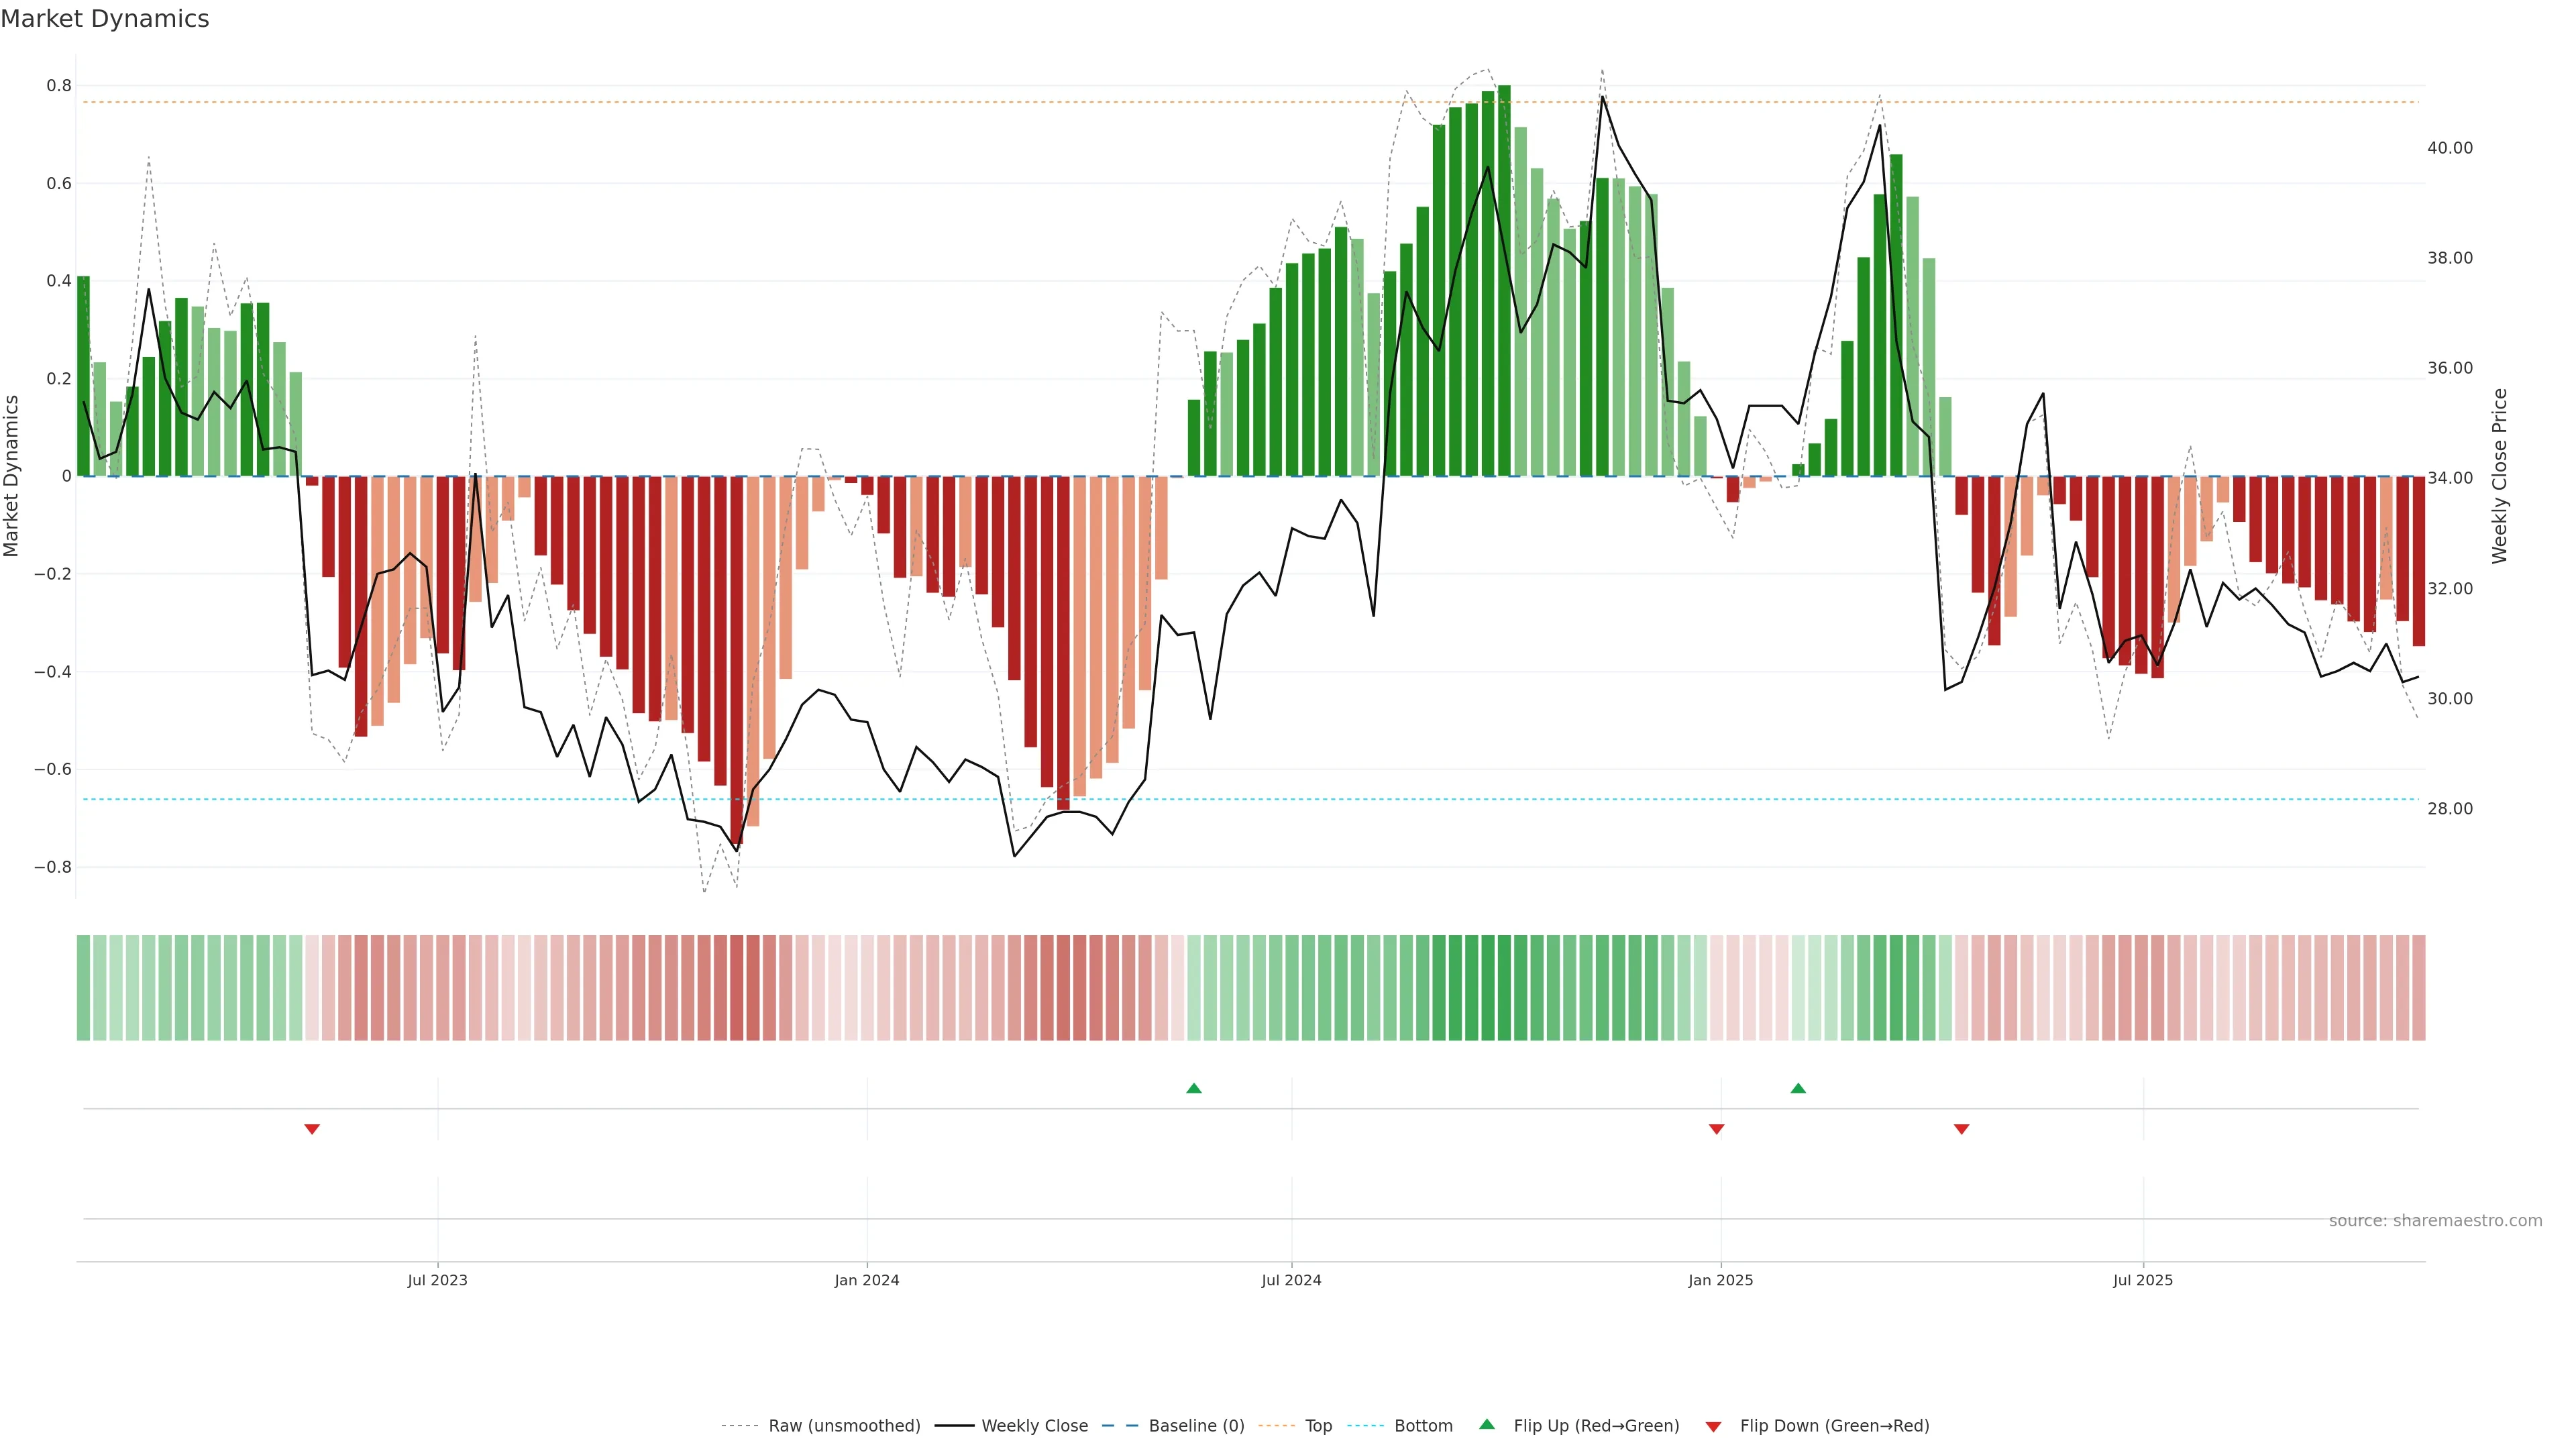
Task: Click the red flip-down marker before Jul 2023
Action: (312, 1129)
